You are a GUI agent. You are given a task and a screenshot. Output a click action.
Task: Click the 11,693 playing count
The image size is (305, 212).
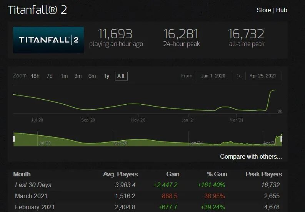tap(115, 34)
